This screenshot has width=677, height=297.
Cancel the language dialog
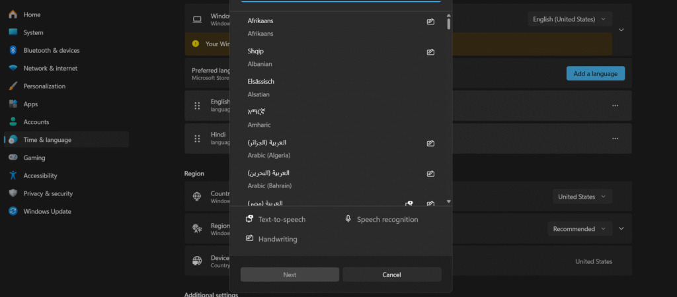tap(392, 275)
